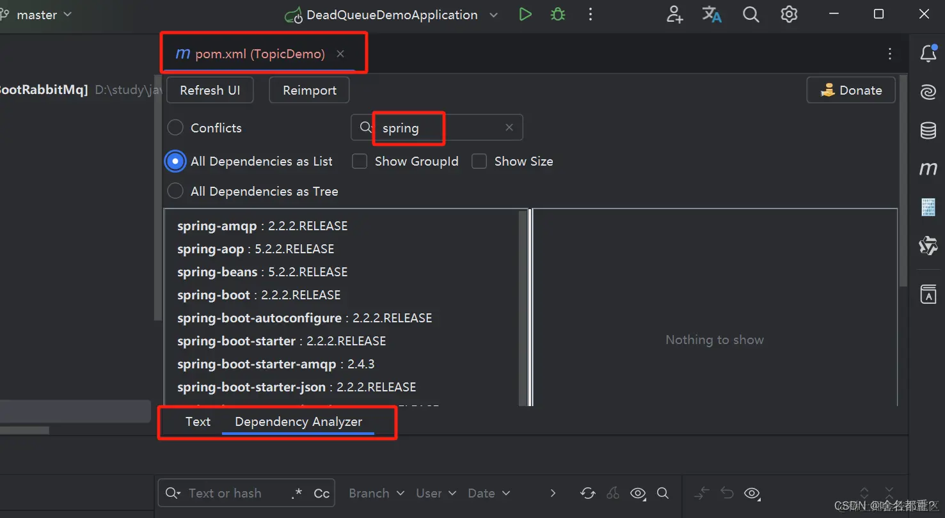The width and height of the screenshot is (945, 518).
Task: Refresh the Git log with the circular arrows
Action: pyautogui.click(x=587, y=493)
